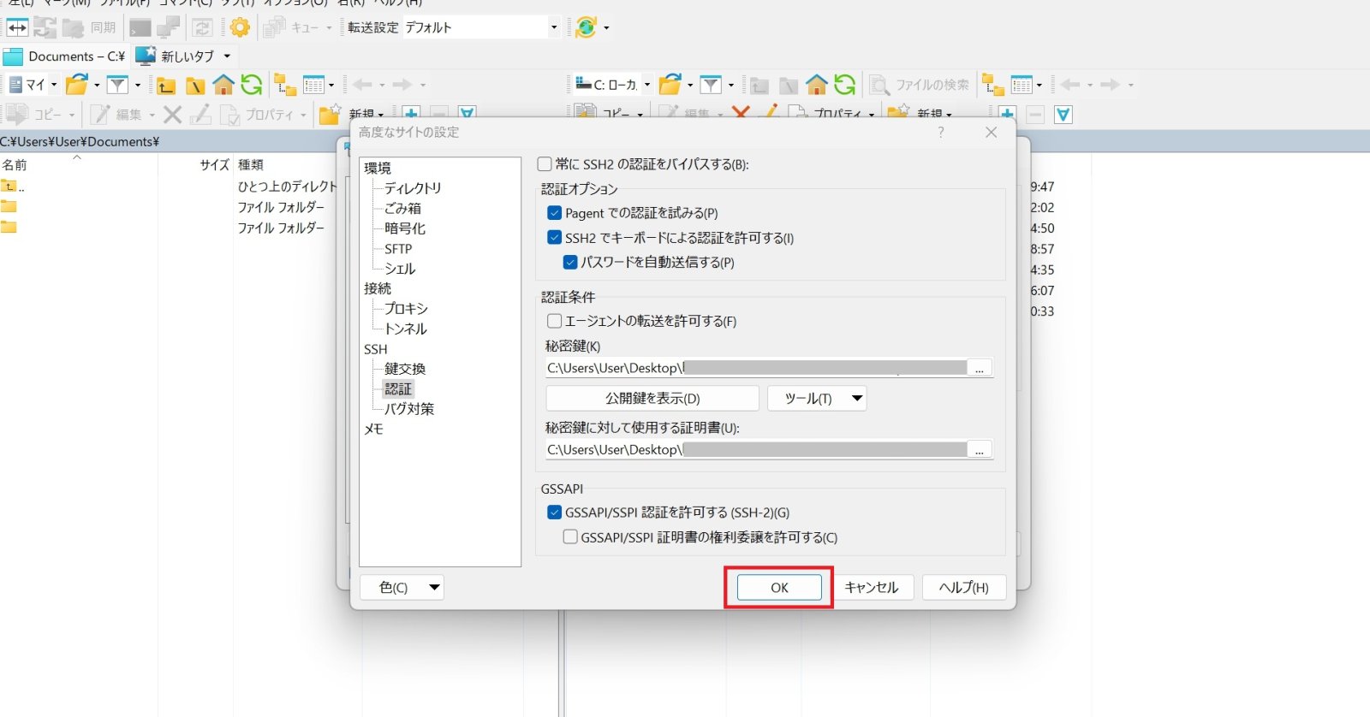Click the left panel columns view icon
The image size is (1370, 717).
tap(314, 85)
